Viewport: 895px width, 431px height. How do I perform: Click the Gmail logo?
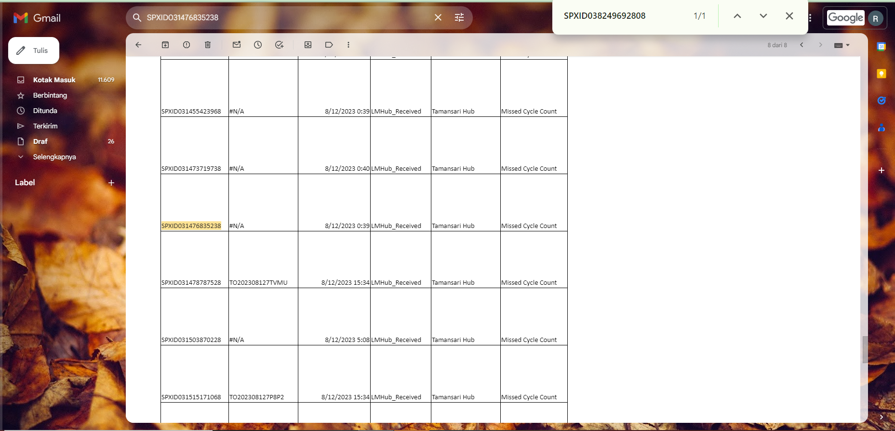click(x=37, y=18)
